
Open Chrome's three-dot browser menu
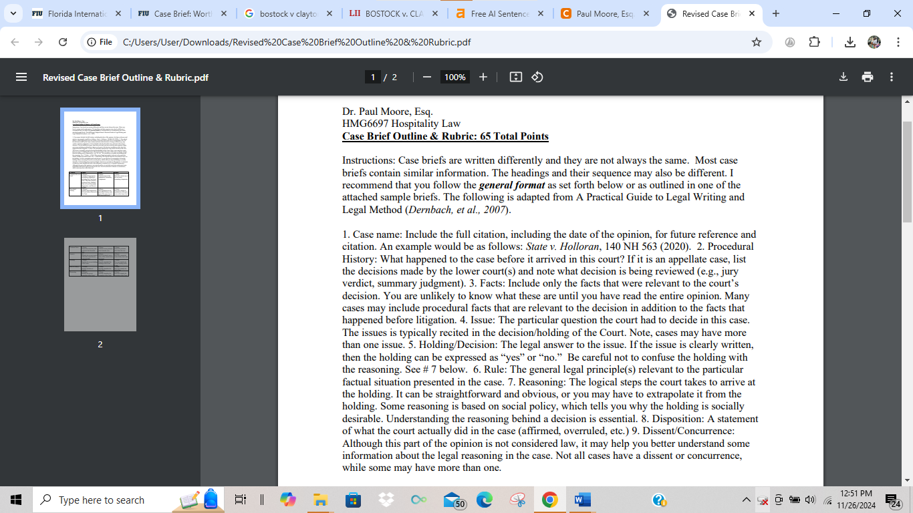click(899, 41)
